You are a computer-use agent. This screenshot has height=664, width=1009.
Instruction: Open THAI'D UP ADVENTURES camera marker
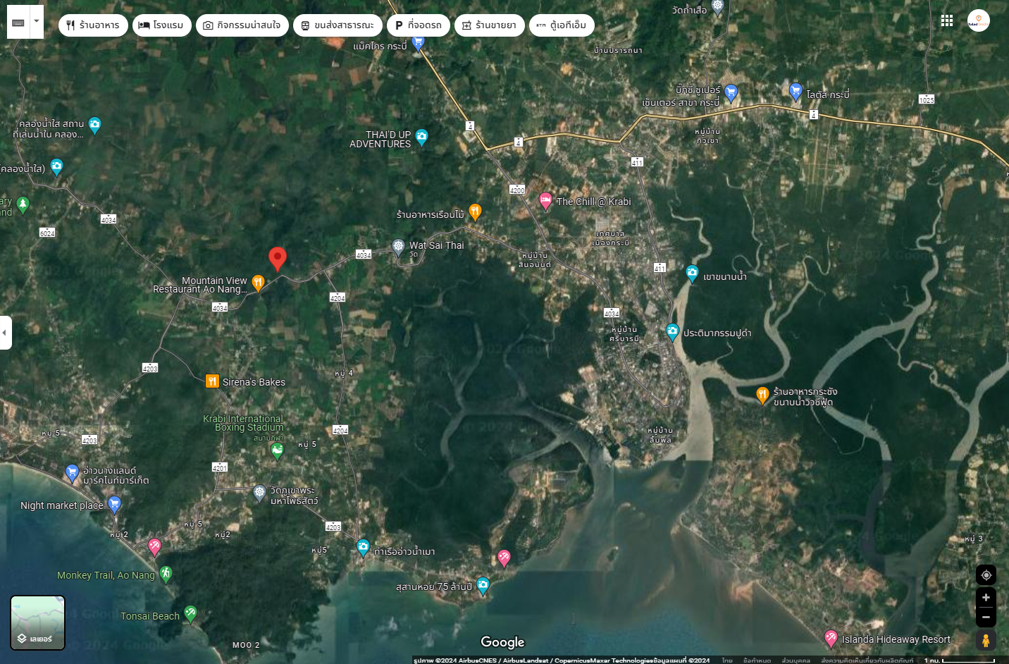(421, 137)
